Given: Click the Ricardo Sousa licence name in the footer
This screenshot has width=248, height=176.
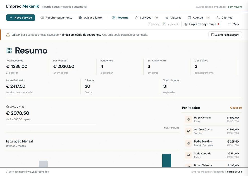Looking at the screenshot, I should tap(233, 172).
